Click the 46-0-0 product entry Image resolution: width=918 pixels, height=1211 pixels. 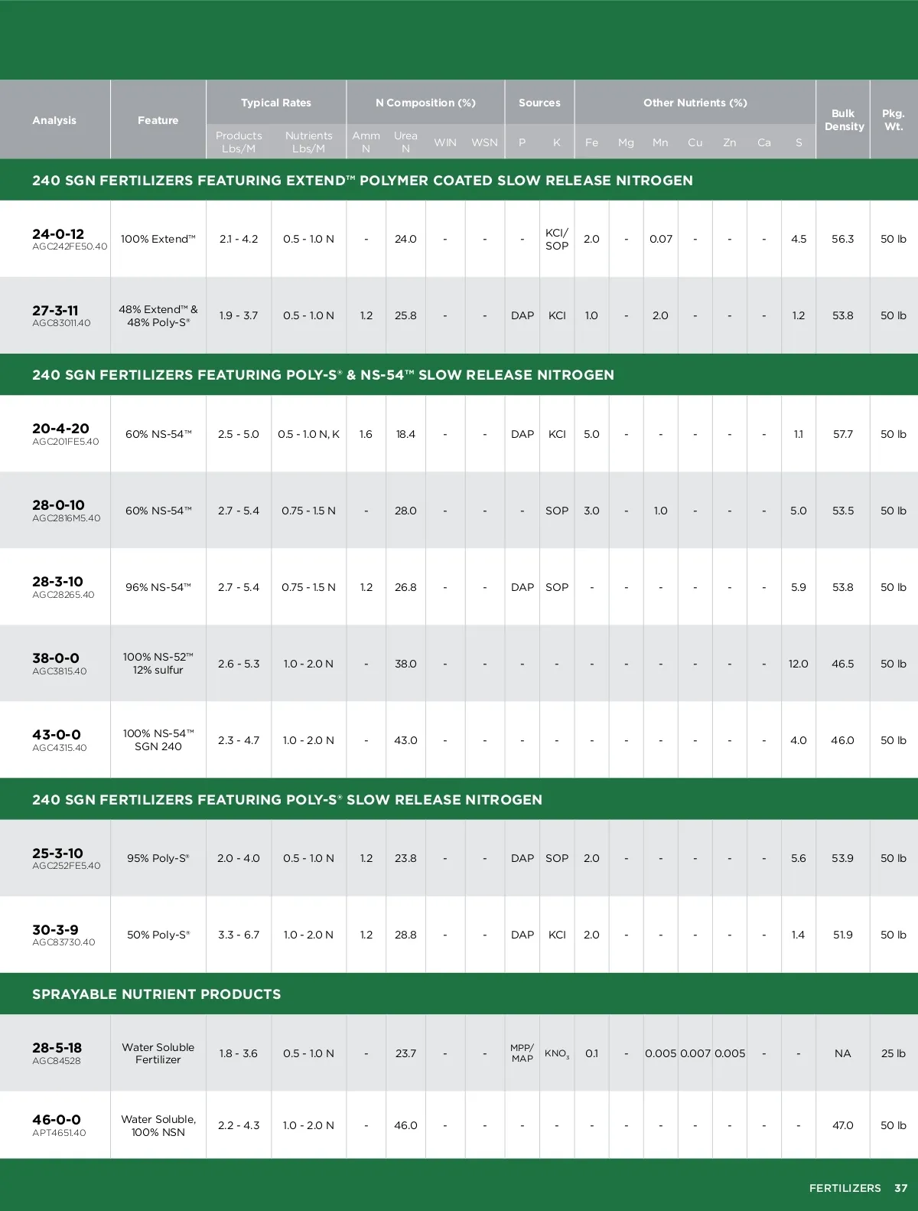click(56, 1120)
